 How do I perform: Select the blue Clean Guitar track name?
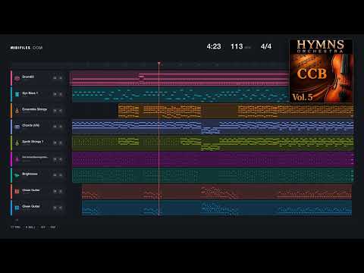click(31, 206)
